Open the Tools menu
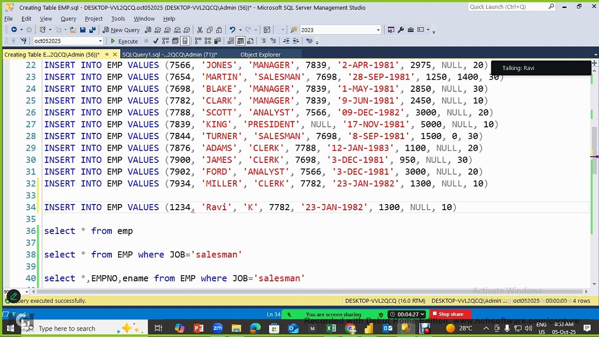599x337 pixels. pos(118,19)
